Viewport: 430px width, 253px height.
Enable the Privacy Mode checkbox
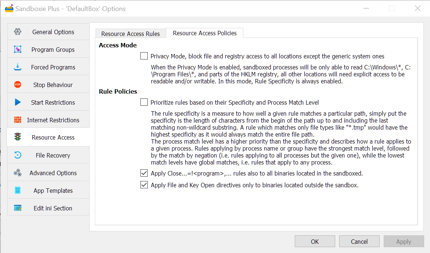point(144,56)
